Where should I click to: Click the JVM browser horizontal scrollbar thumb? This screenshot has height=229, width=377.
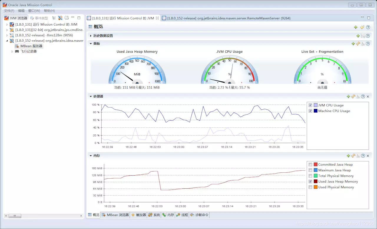click(x=14, y=216)
